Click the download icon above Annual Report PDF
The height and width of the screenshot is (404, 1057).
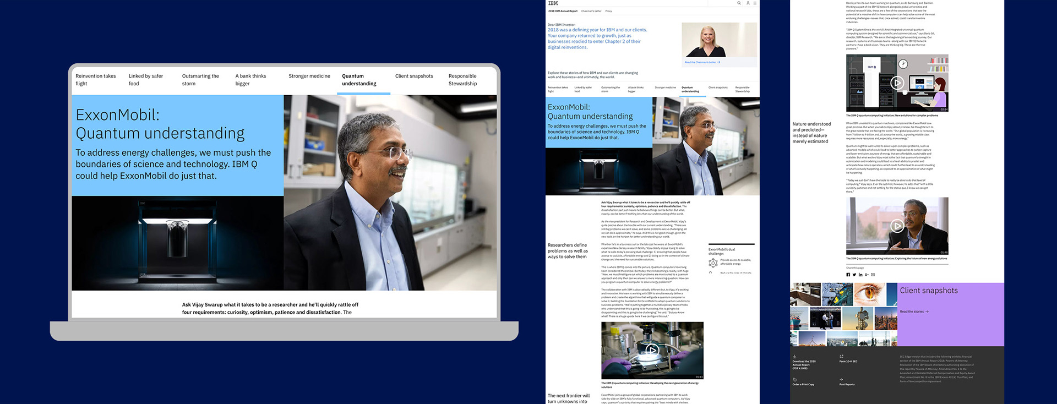coord(794,357)
